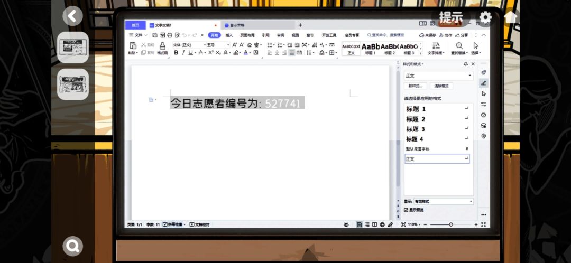Viewport: 571px width, 263px height.
Task: Apply Heading 2 from styles list
Action: pyautogui.click(x=437, y=119)
